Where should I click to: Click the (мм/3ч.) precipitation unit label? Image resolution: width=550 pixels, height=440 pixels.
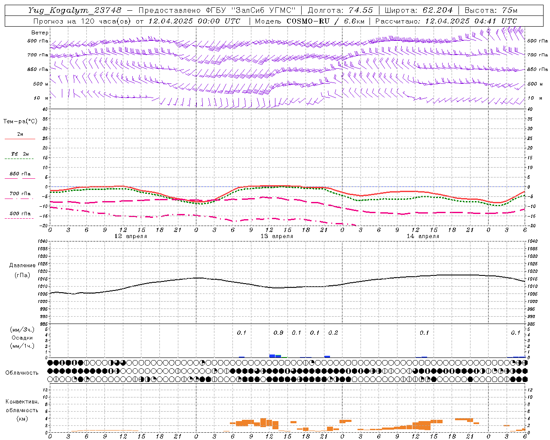point(22,330)
